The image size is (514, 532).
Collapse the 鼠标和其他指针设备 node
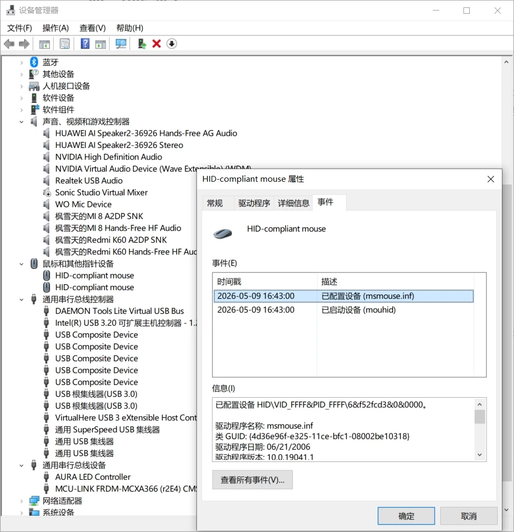pos(22,264)
